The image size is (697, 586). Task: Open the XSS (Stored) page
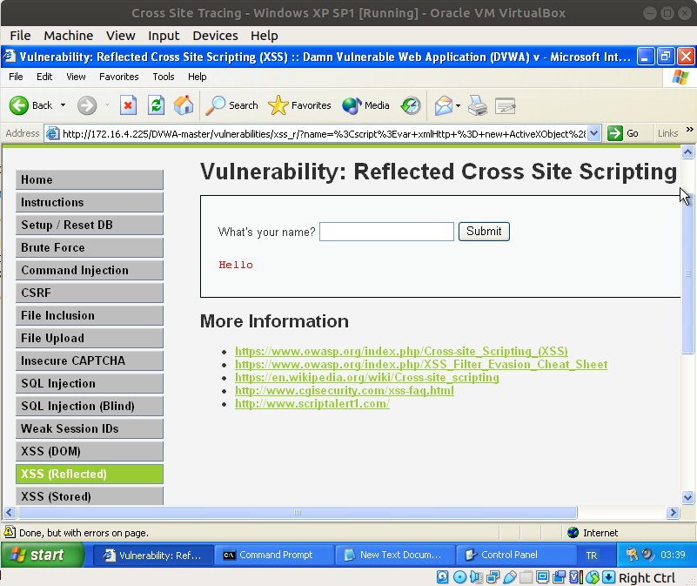90,496
